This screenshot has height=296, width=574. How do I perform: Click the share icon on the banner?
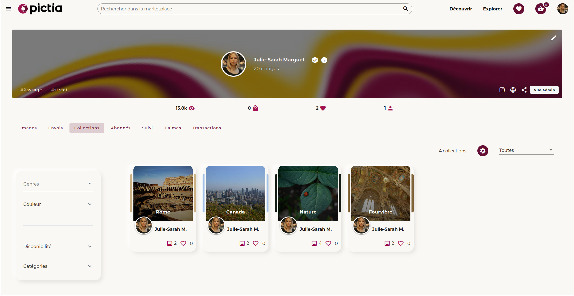tap(524, 90)
